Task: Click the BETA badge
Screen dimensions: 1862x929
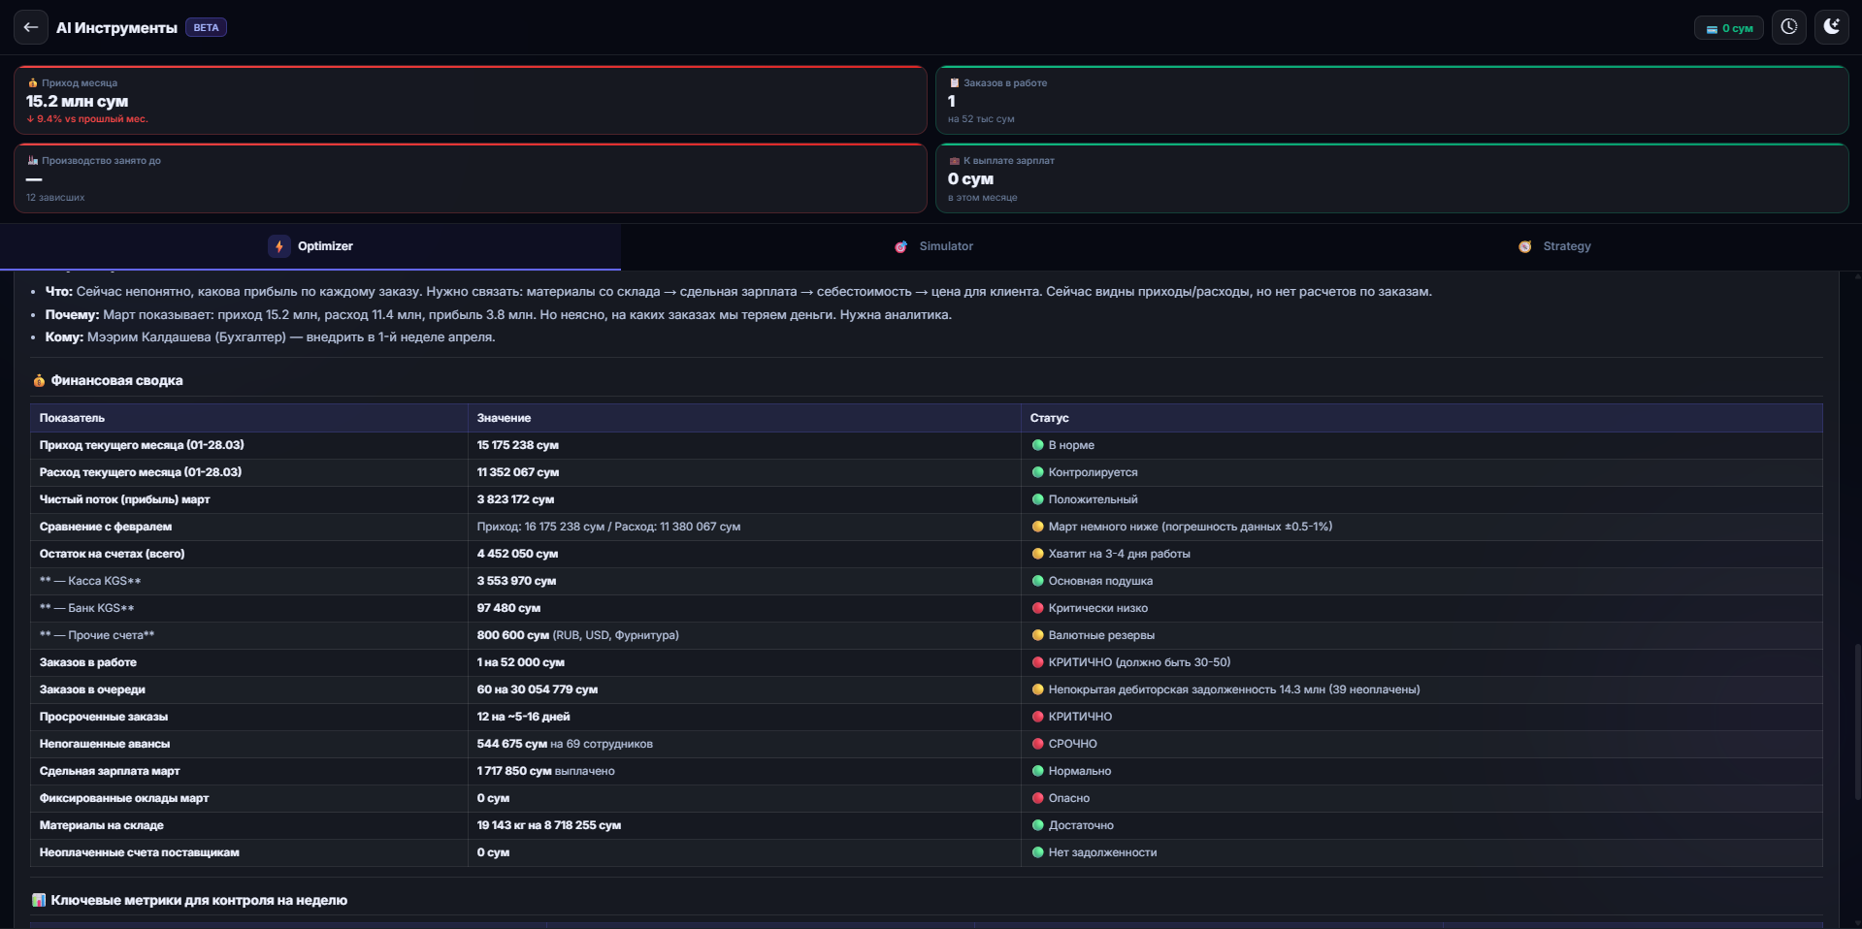Action: [206, 28]
